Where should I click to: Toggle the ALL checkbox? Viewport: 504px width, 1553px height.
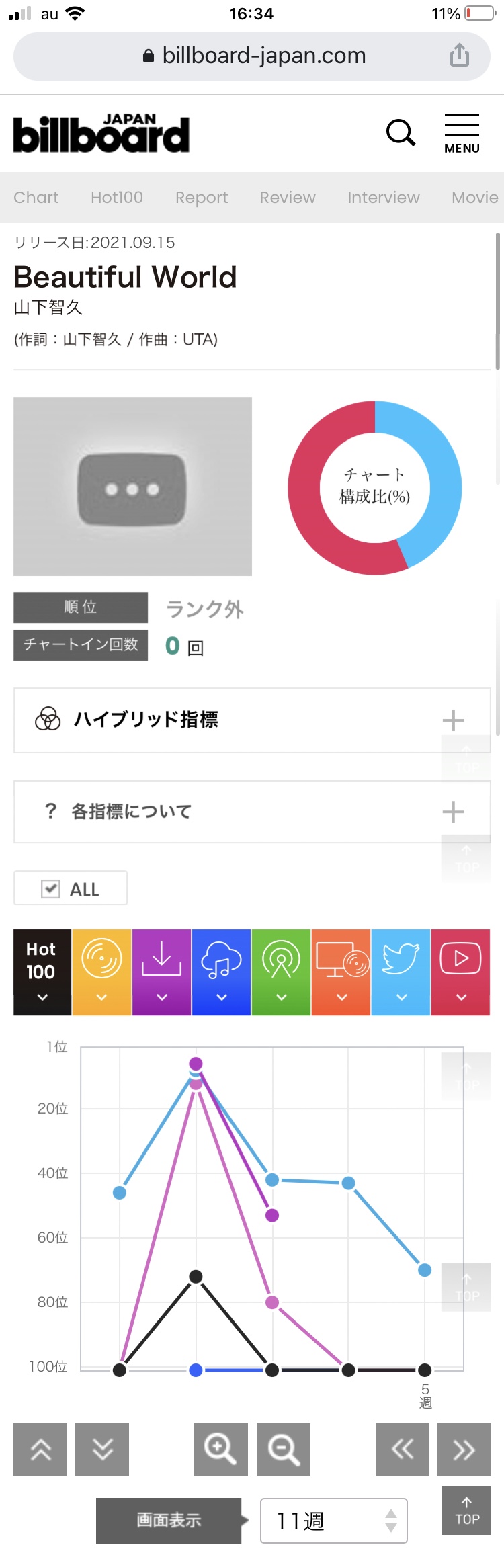71,888
